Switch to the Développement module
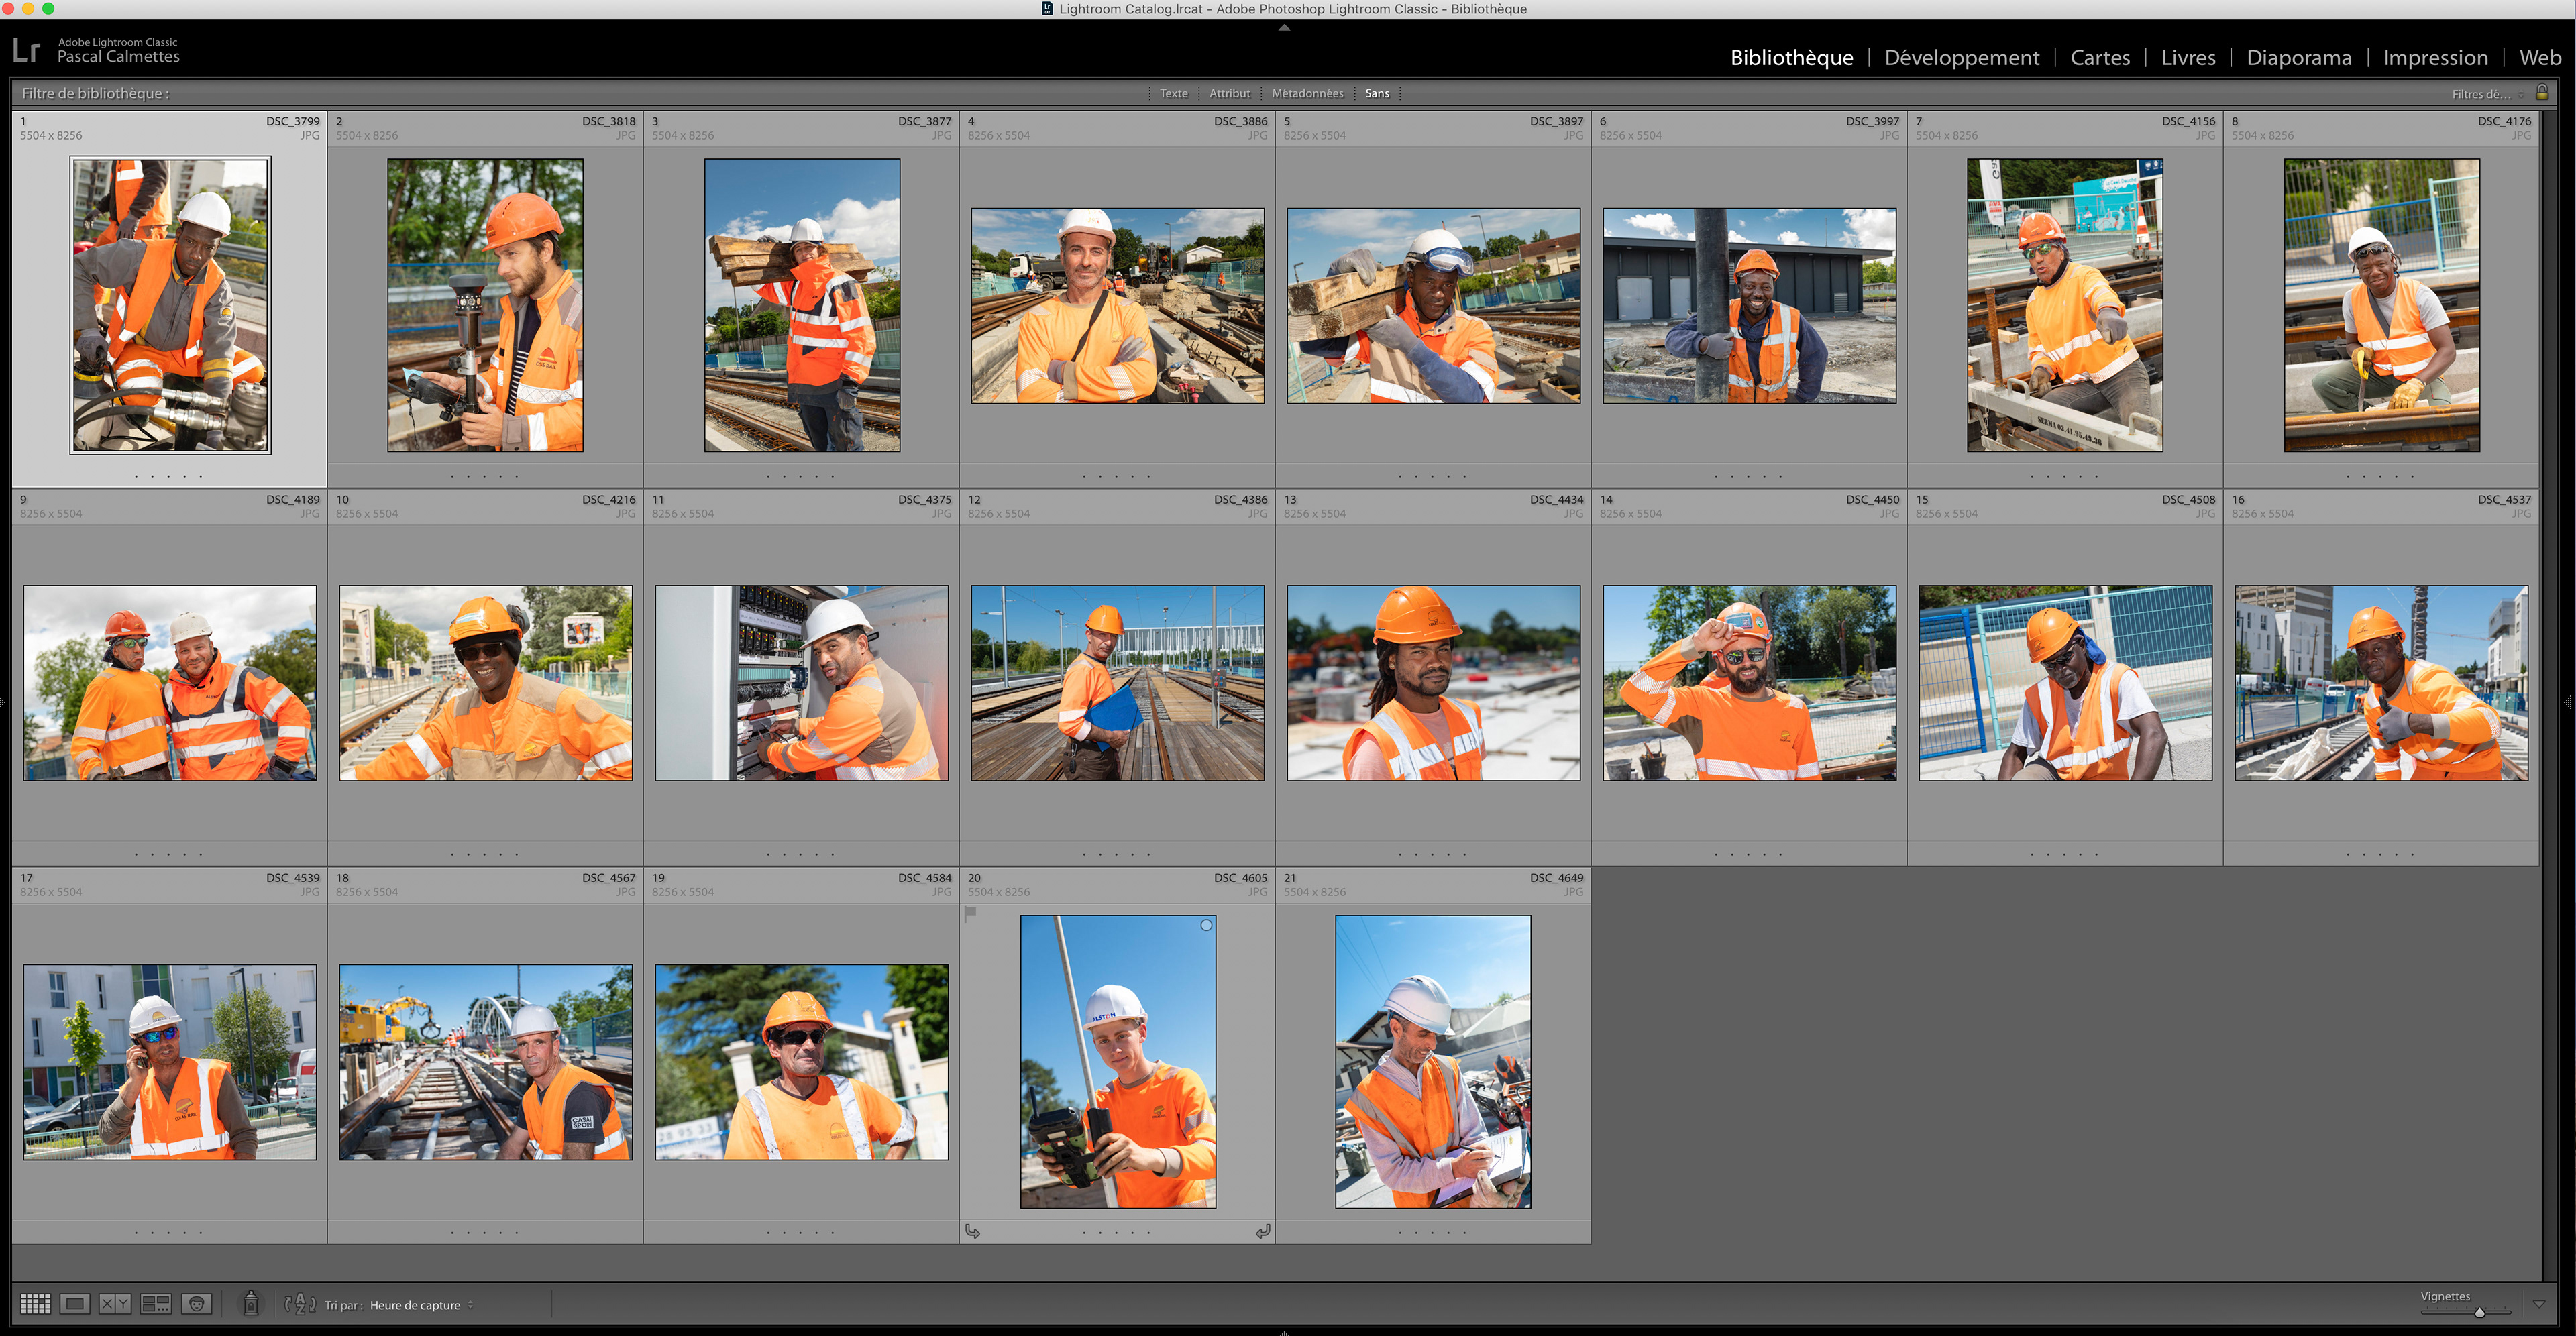The width and height of the screenshot is (2576, 1336). (x=1961, y=58)
